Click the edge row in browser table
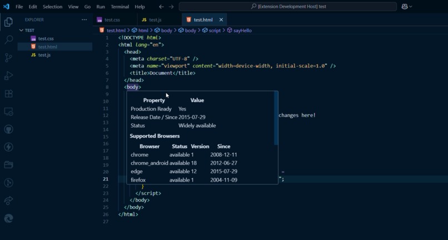The image size is (448, 240). pos(184,172)
